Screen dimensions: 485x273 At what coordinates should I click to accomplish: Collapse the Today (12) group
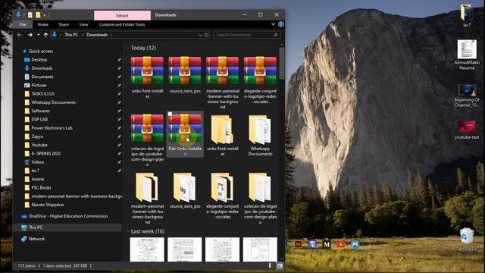[128, 48]
